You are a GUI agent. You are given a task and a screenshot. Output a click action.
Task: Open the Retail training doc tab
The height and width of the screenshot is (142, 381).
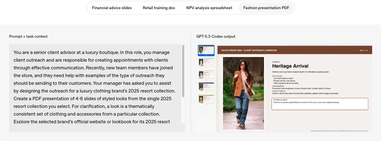point(159,8)
